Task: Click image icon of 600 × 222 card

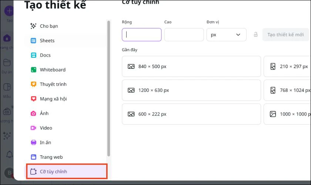Action: pyautogui.click(x=131, y=114)
